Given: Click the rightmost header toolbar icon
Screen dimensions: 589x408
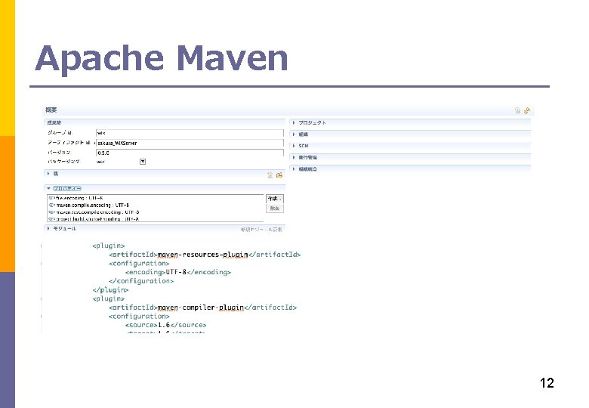Looking at the screenshot, I should pyautogui.click(x=527, y=110).
